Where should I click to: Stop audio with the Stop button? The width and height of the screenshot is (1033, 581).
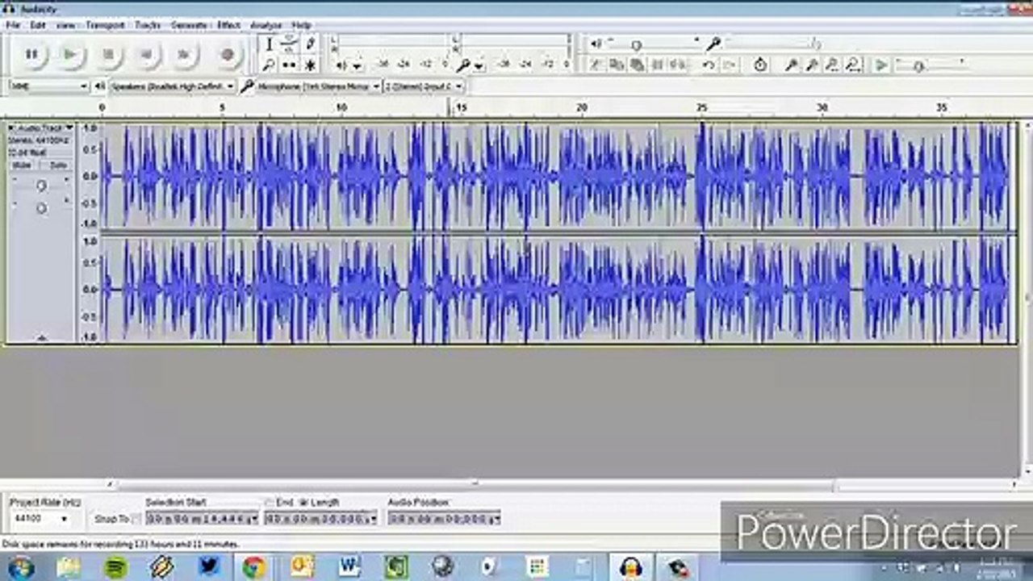pyautogui.click(x=108, y=54)
